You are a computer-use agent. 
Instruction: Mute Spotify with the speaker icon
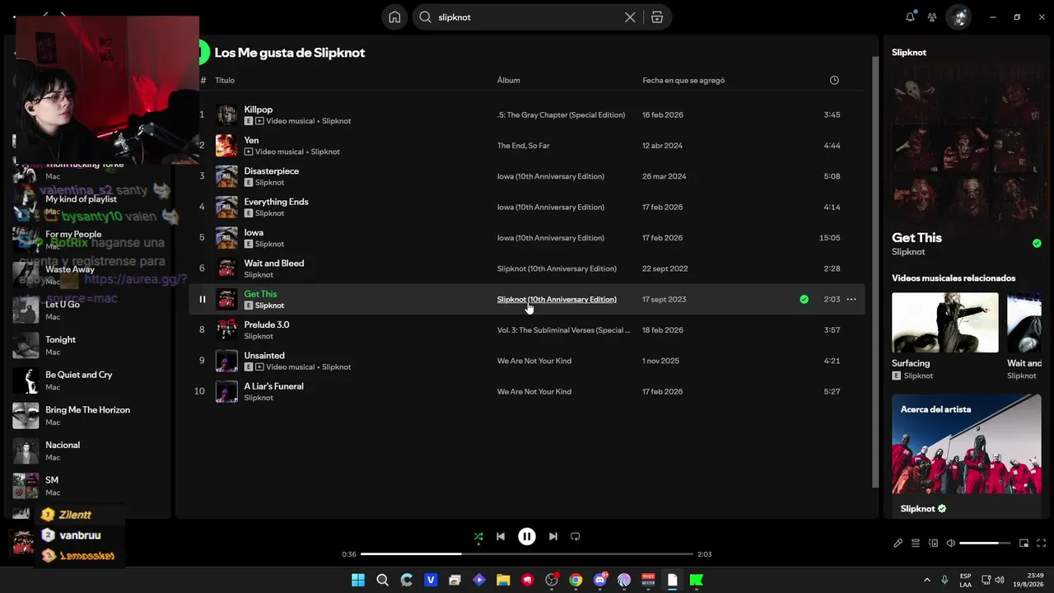(x=951, y=543)
